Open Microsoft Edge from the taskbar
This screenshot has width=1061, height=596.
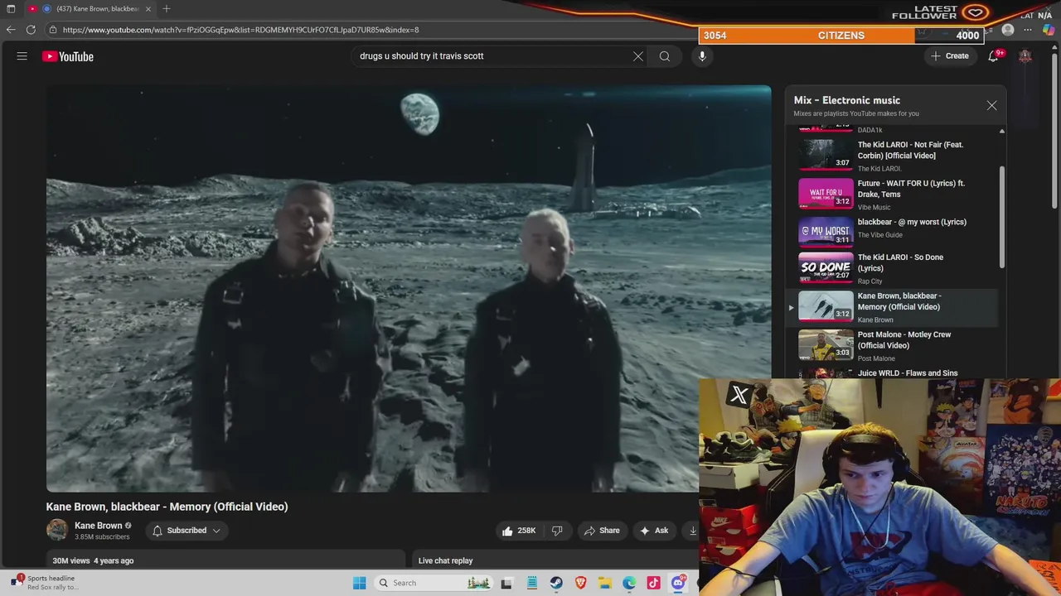pyautogui.click(x=629, y=583)
